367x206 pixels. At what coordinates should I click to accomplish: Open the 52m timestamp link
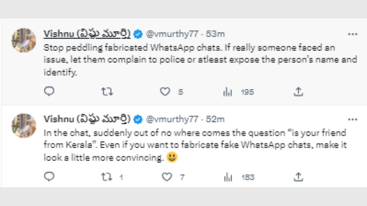pos(215,119)
